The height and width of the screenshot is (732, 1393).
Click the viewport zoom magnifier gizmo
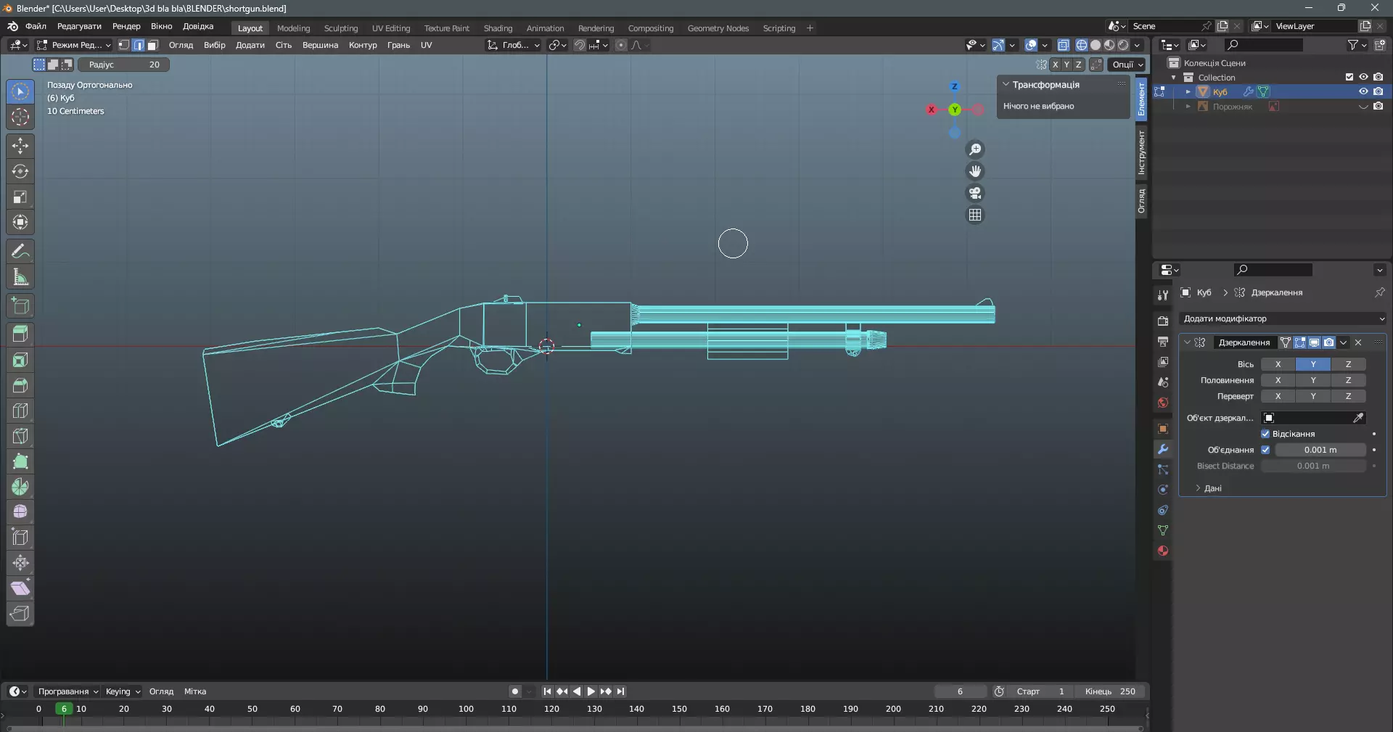click(x=975, y=149)
